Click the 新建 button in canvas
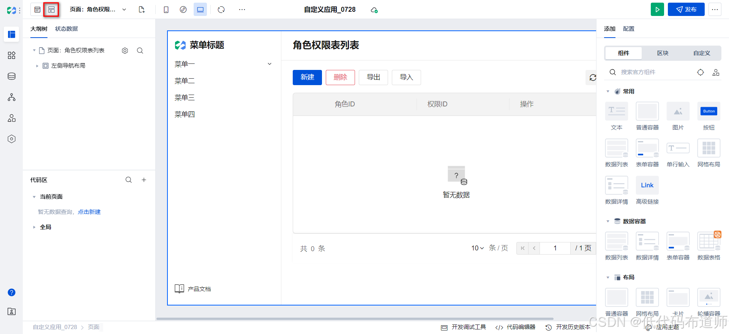 pos(307,78)
